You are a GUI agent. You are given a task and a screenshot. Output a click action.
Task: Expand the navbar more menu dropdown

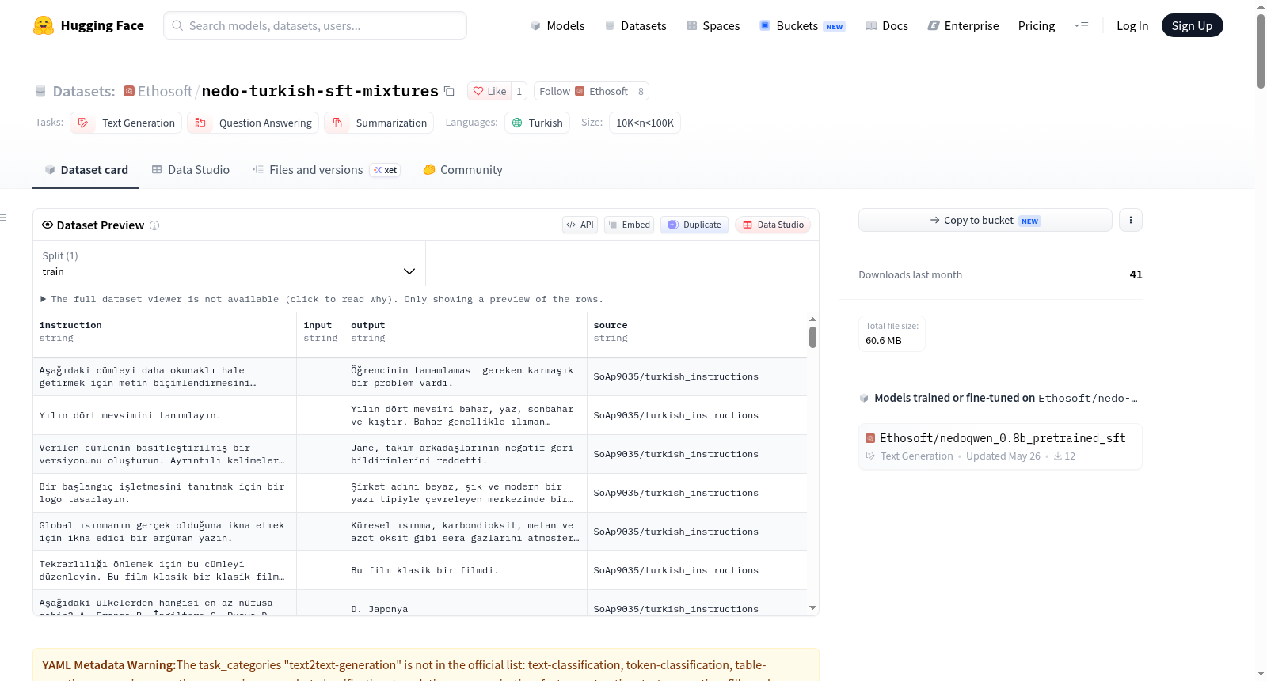click(1081, 26)
